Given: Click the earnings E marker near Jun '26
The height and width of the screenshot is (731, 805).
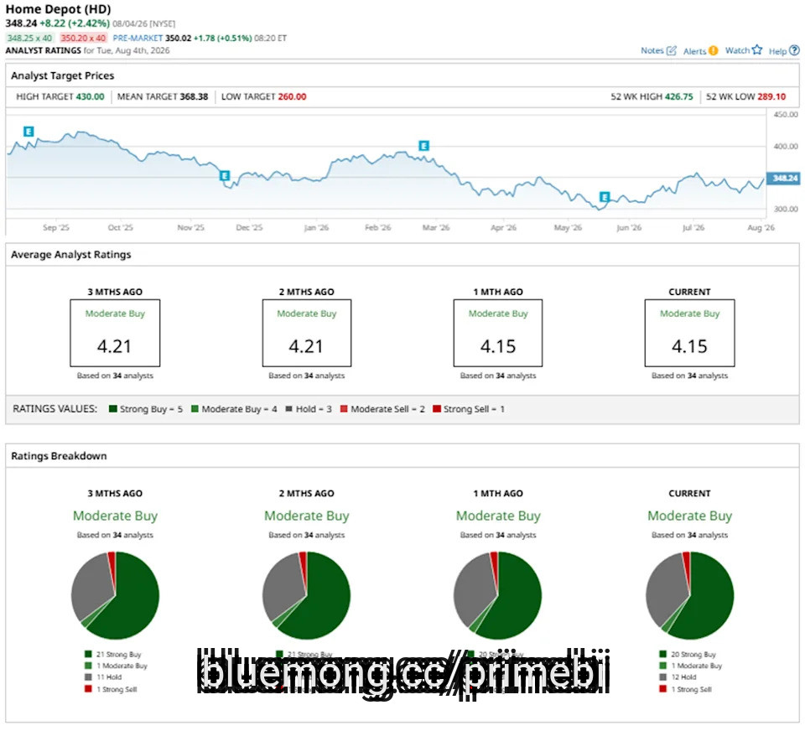Looking at the screenshot, I should [x=605, y=197].
